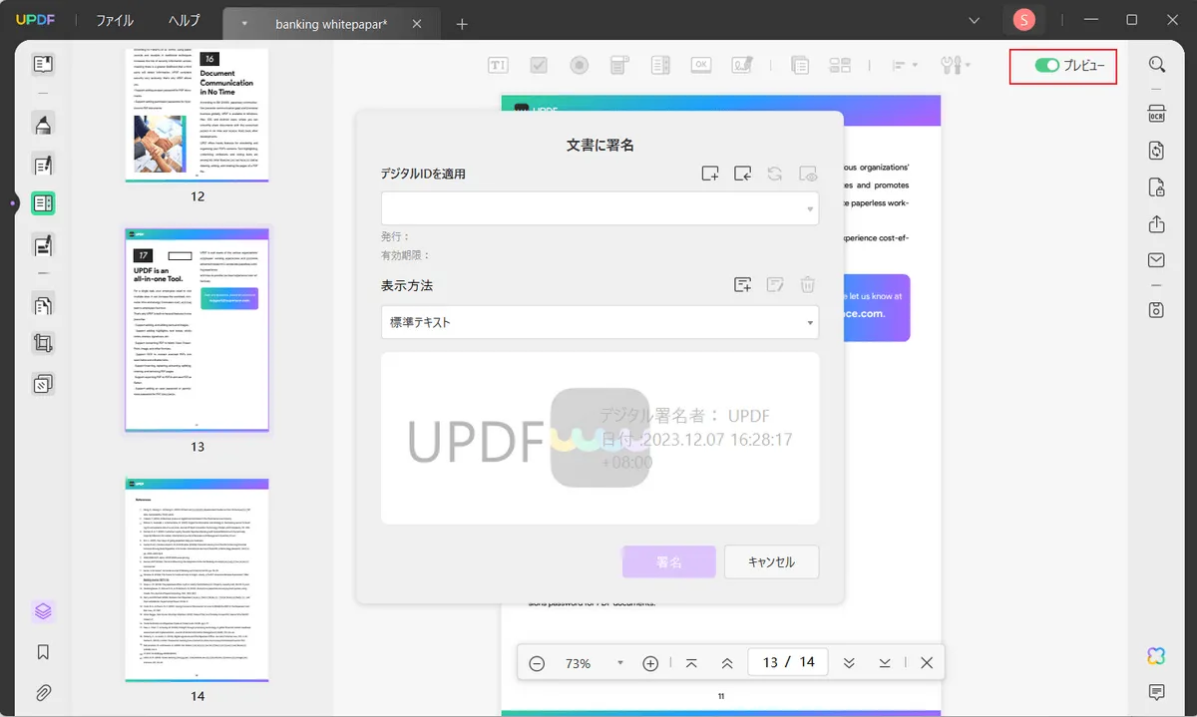Screen dimensions: 1197x717
Task: Open the Page Tools watermark icon
Action: click(43, 383)
